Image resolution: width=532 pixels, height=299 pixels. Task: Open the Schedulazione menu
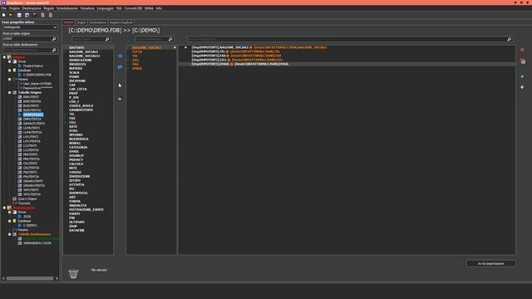pos(66,8)
